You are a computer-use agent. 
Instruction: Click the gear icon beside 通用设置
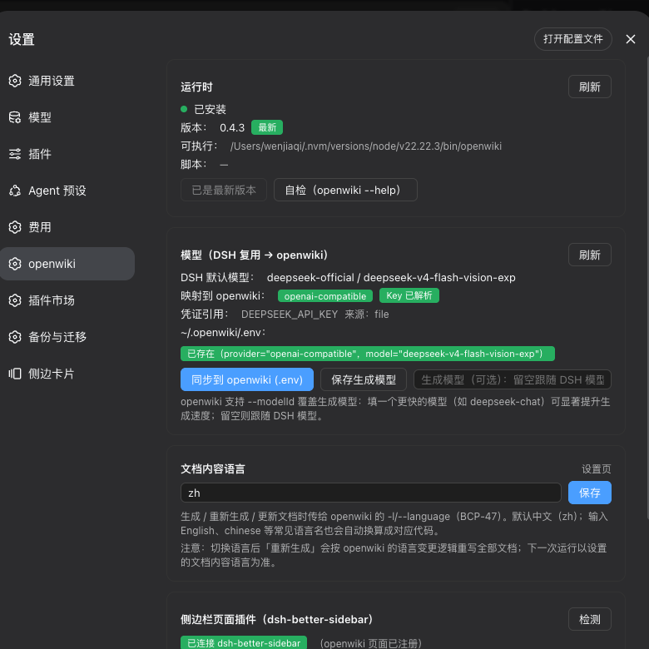(x=15, y=81)
